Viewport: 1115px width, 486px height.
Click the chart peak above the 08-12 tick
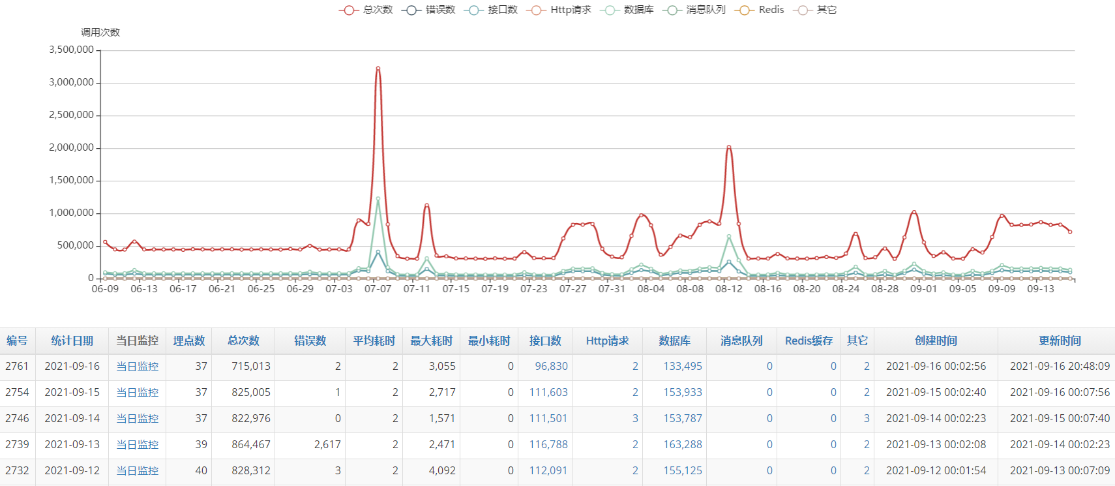729,147
